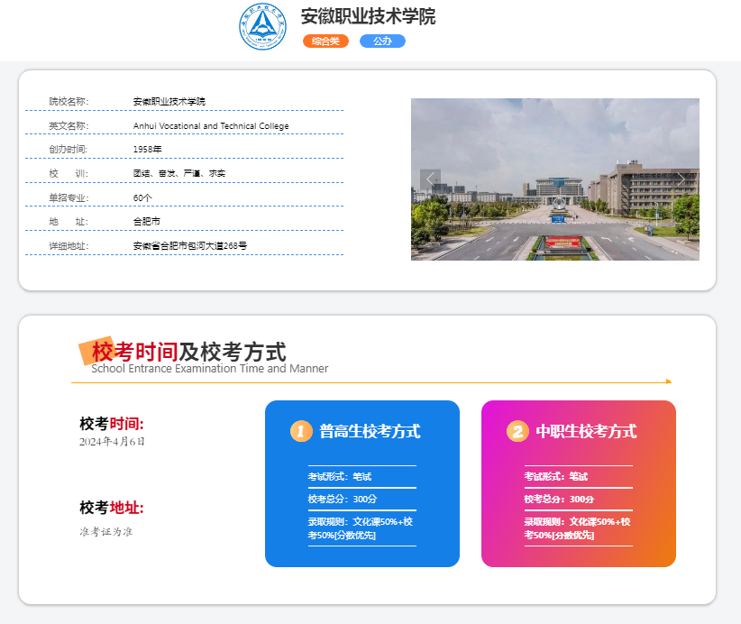
Task: Click the number 2 badge icon
Action: click(x=517, y=431)
